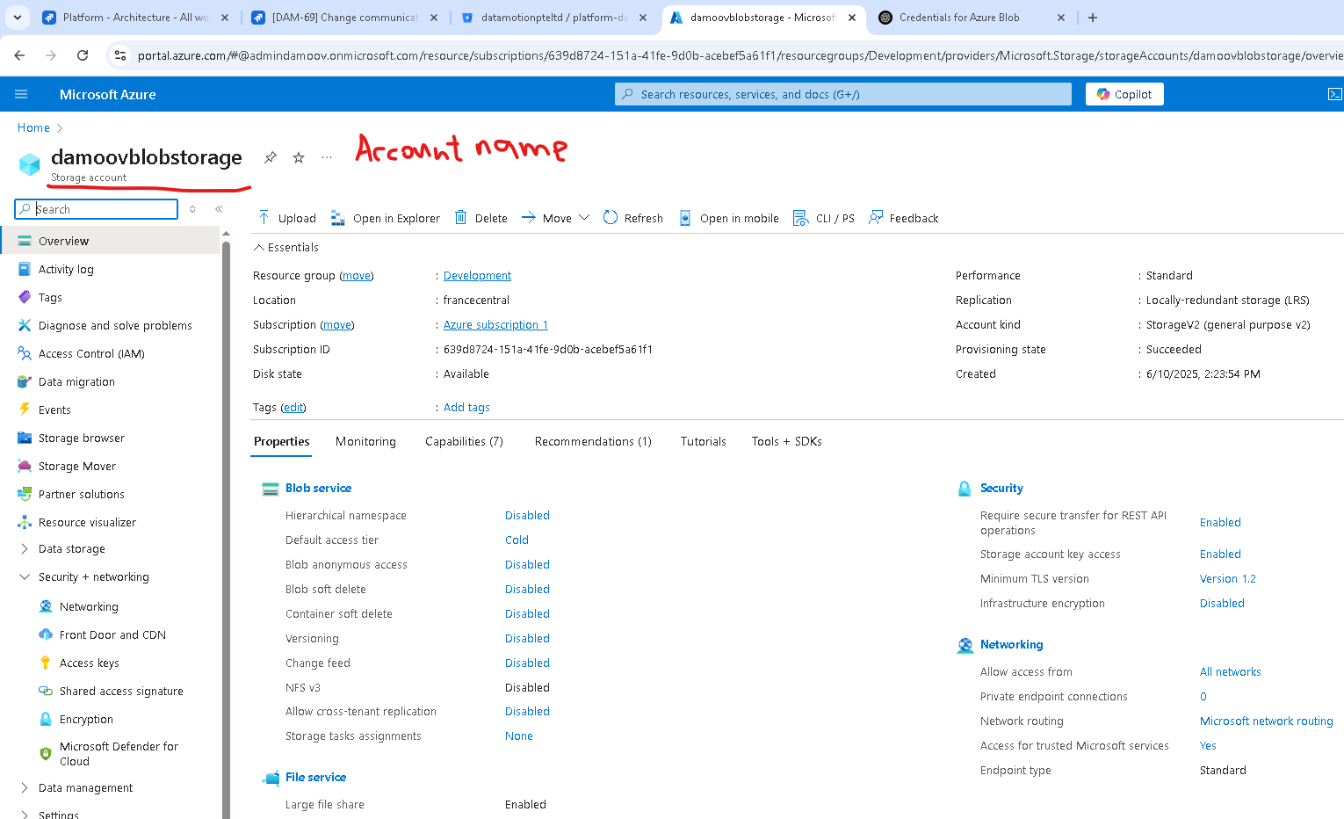Image resolution: width=1344 pixels, height=819 pixels.
Task: Select the Properties tab
Action: [281, 441]
